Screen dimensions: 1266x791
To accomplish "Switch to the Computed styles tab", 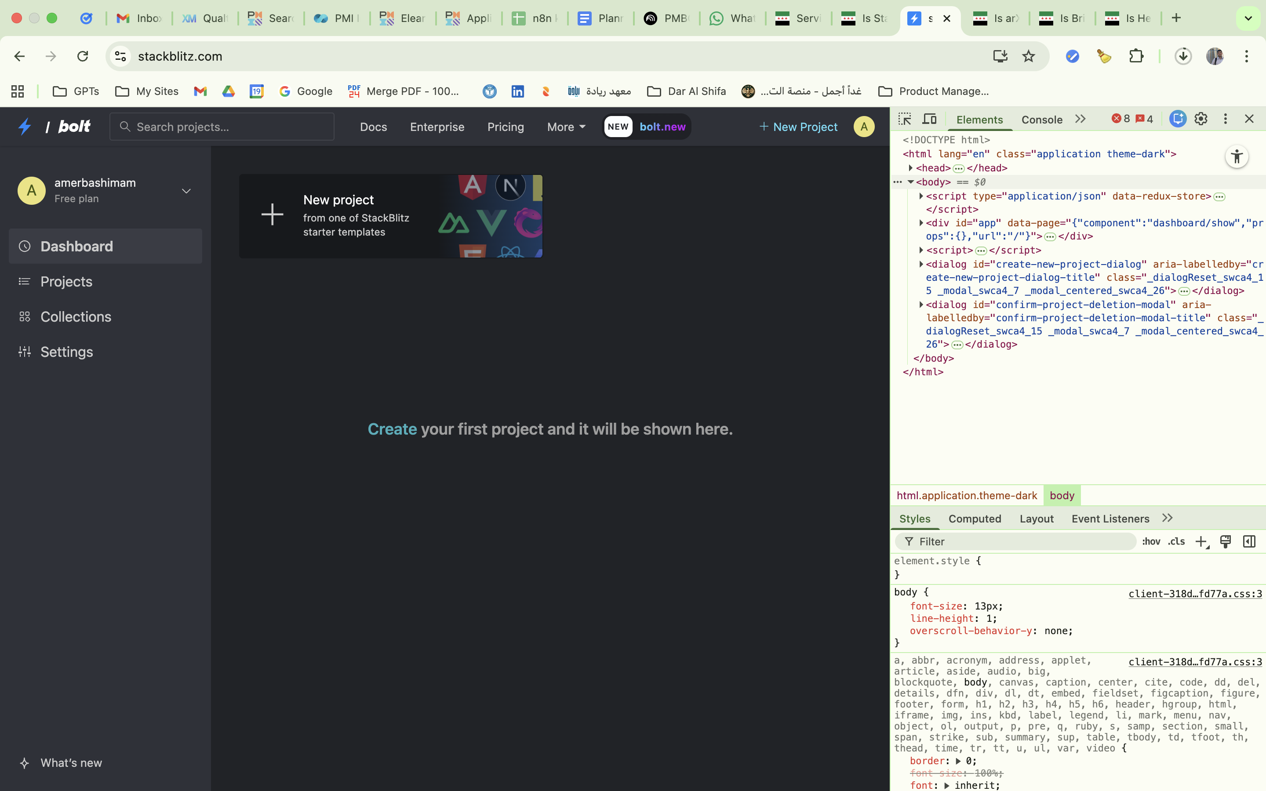I will pyautogui.click(x=974, y=519).
